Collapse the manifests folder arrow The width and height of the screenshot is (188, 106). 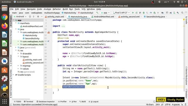(16, 23)
